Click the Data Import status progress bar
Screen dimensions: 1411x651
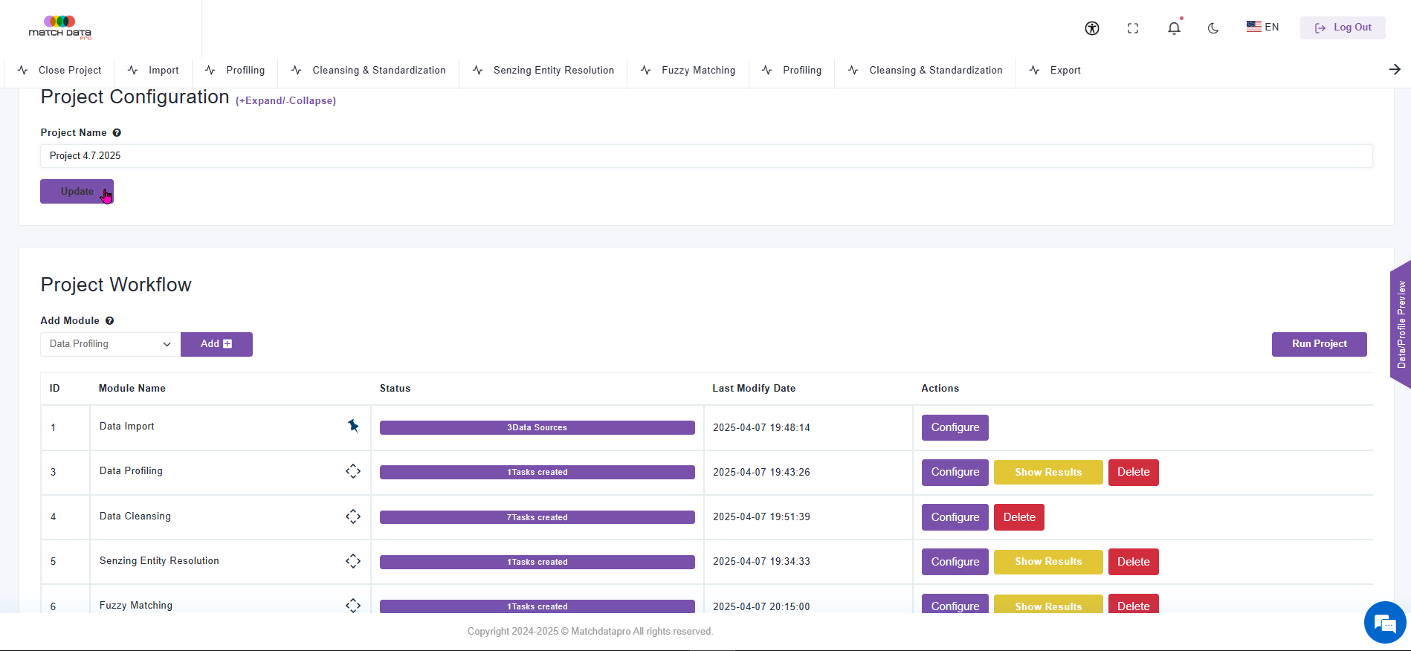tap(537, 427)
